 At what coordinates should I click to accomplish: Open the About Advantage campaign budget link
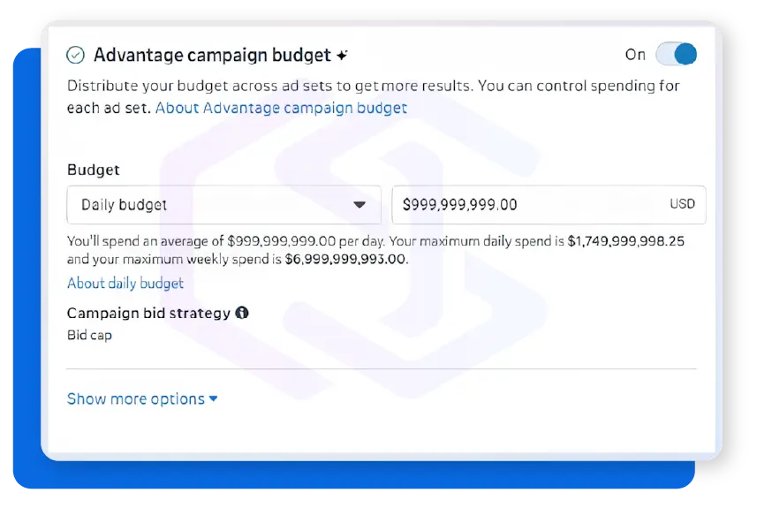281,108
